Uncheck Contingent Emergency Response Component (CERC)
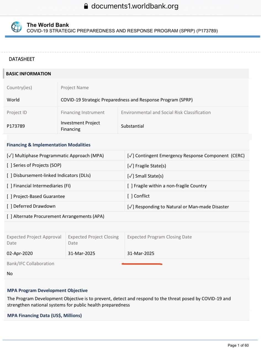Viewport: 261px width, 354px height. pos(131,156)
